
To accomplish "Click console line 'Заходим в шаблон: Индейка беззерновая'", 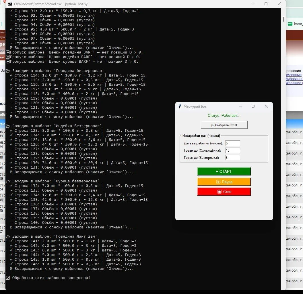I will (54, 126).
